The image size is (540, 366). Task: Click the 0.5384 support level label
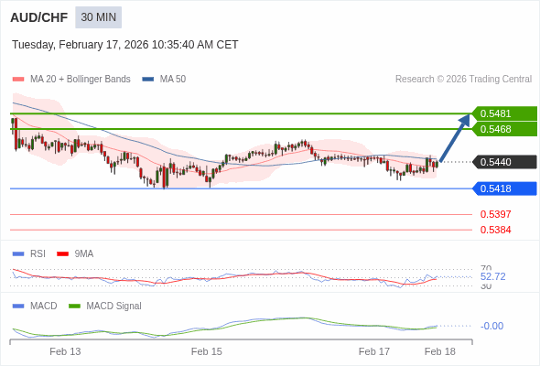[x=495, y=230]
